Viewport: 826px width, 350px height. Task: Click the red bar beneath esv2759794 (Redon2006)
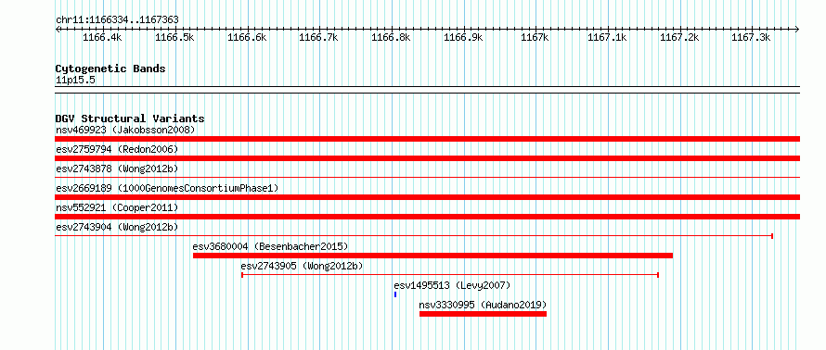tap(427, 158)
